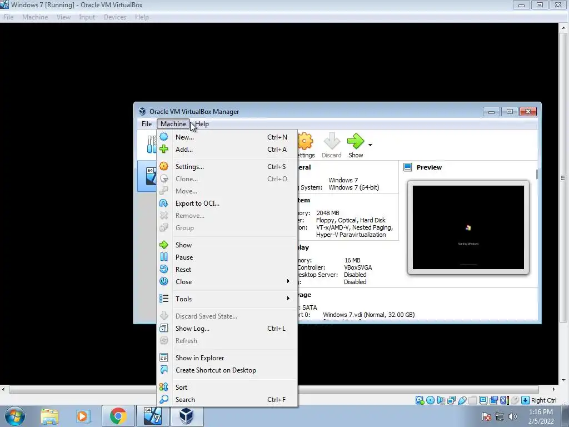Click the keyboard capture arrow icon
569x427 pixels.
[525, 400]
